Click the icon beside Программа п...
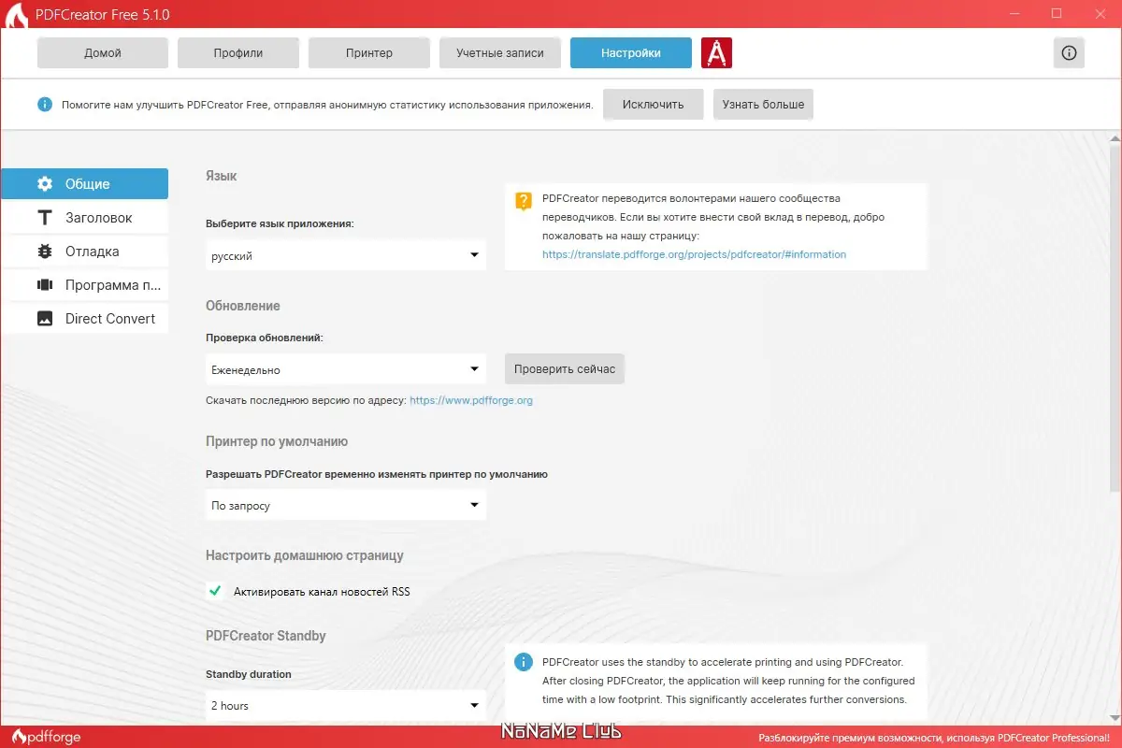Screen dimensions: 1122x748 [44, 285]
